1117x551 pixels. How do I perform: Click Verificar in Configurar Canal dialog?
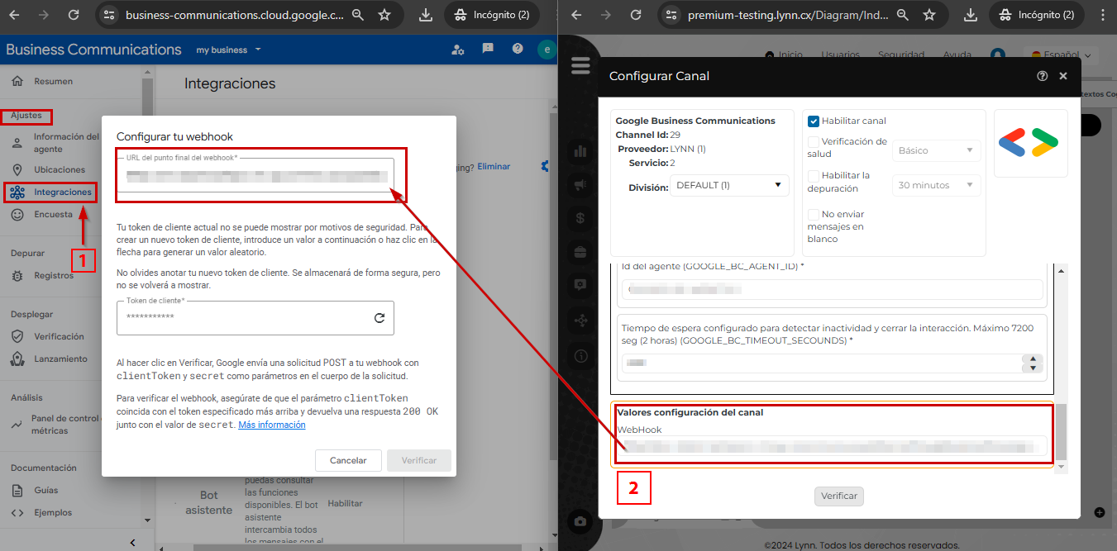pos(839,496)
